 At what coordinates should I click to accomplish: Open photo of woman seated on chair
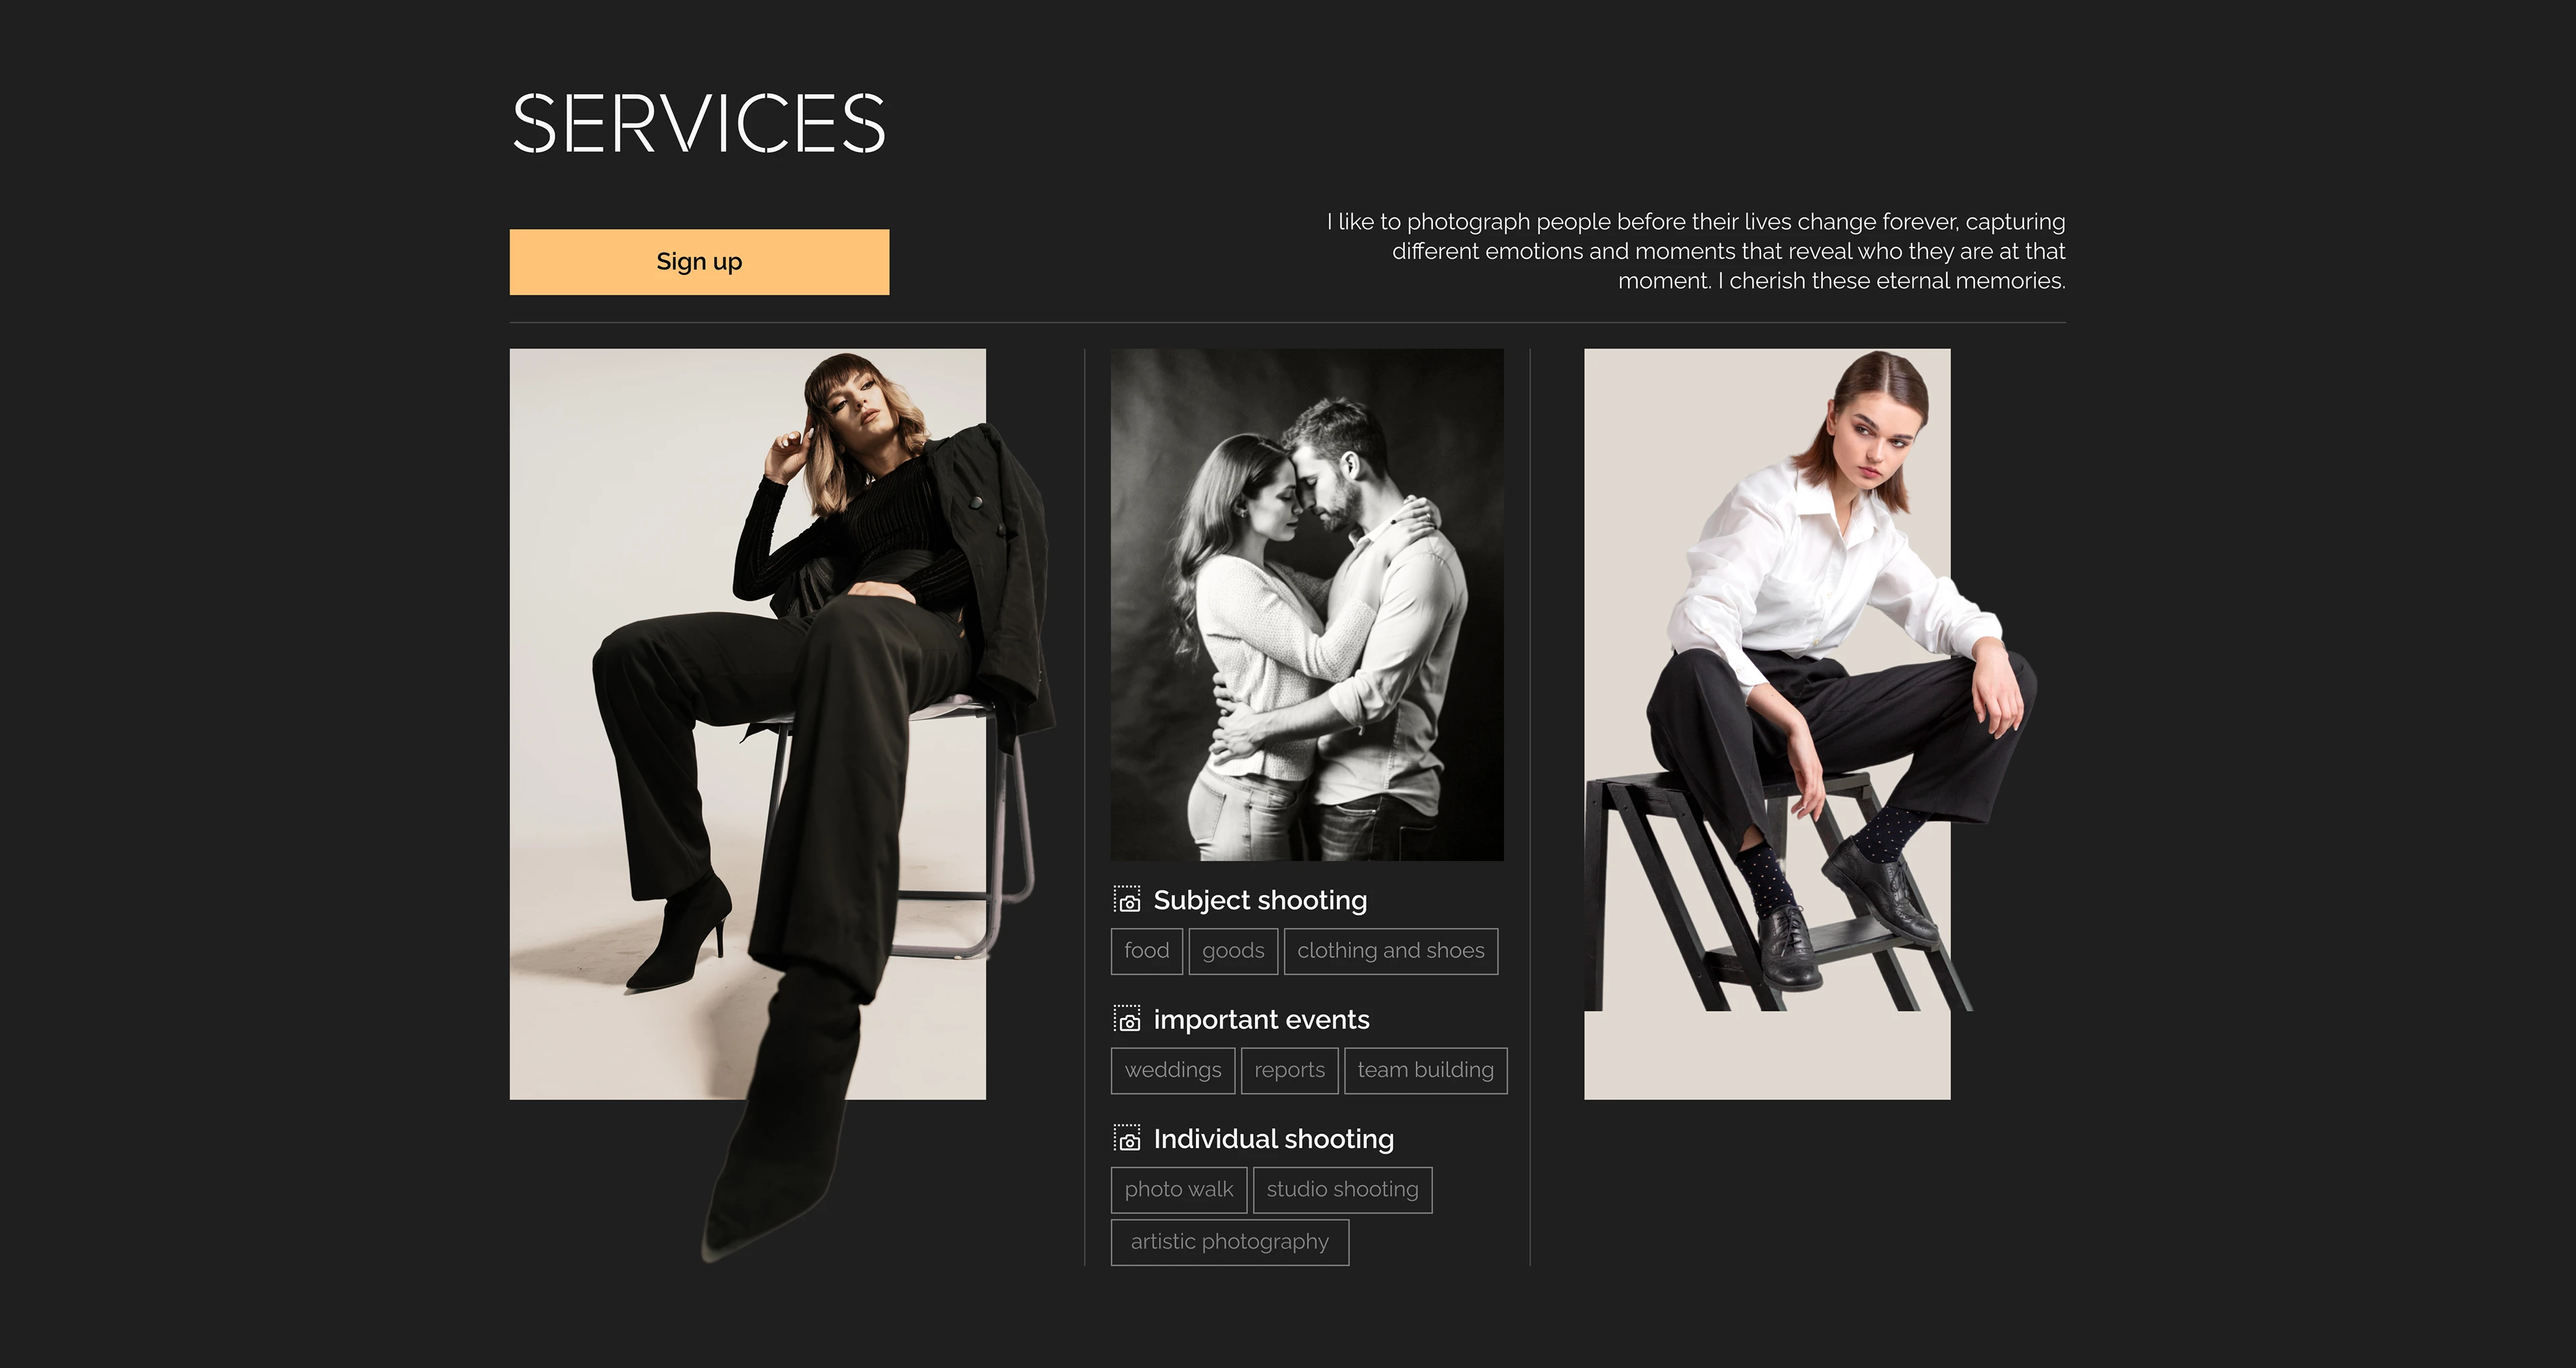[x=748, y=724]
